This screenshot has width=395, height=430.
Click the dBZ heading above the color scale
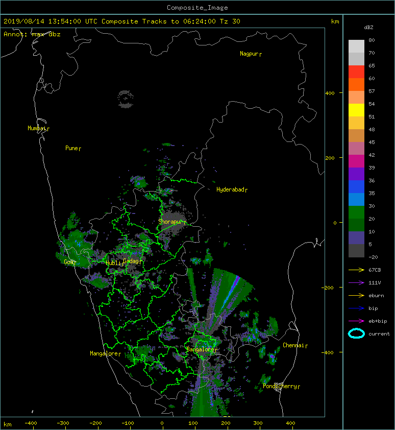(x=368, y=28)
